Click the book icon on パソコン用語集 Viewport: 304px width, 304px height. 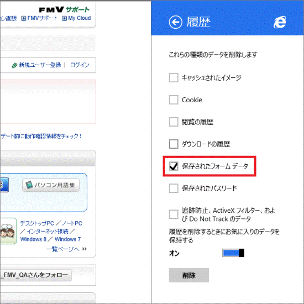tap(29, 185)
